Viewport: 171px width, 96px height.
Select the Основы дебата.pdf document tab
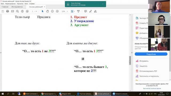pos(36,7)
